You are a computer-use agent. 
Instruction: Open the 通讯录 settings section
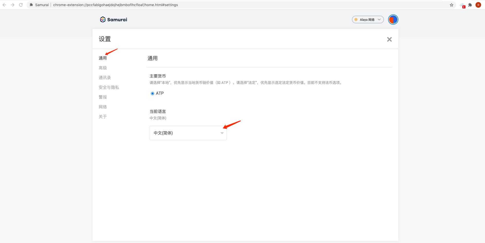105,78
